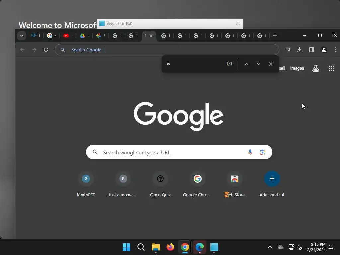The height and width of the screenshot is (255, 340).
Task: Switch to the Google Photos pinwheel tab
Action: click(x=100, y=36)
